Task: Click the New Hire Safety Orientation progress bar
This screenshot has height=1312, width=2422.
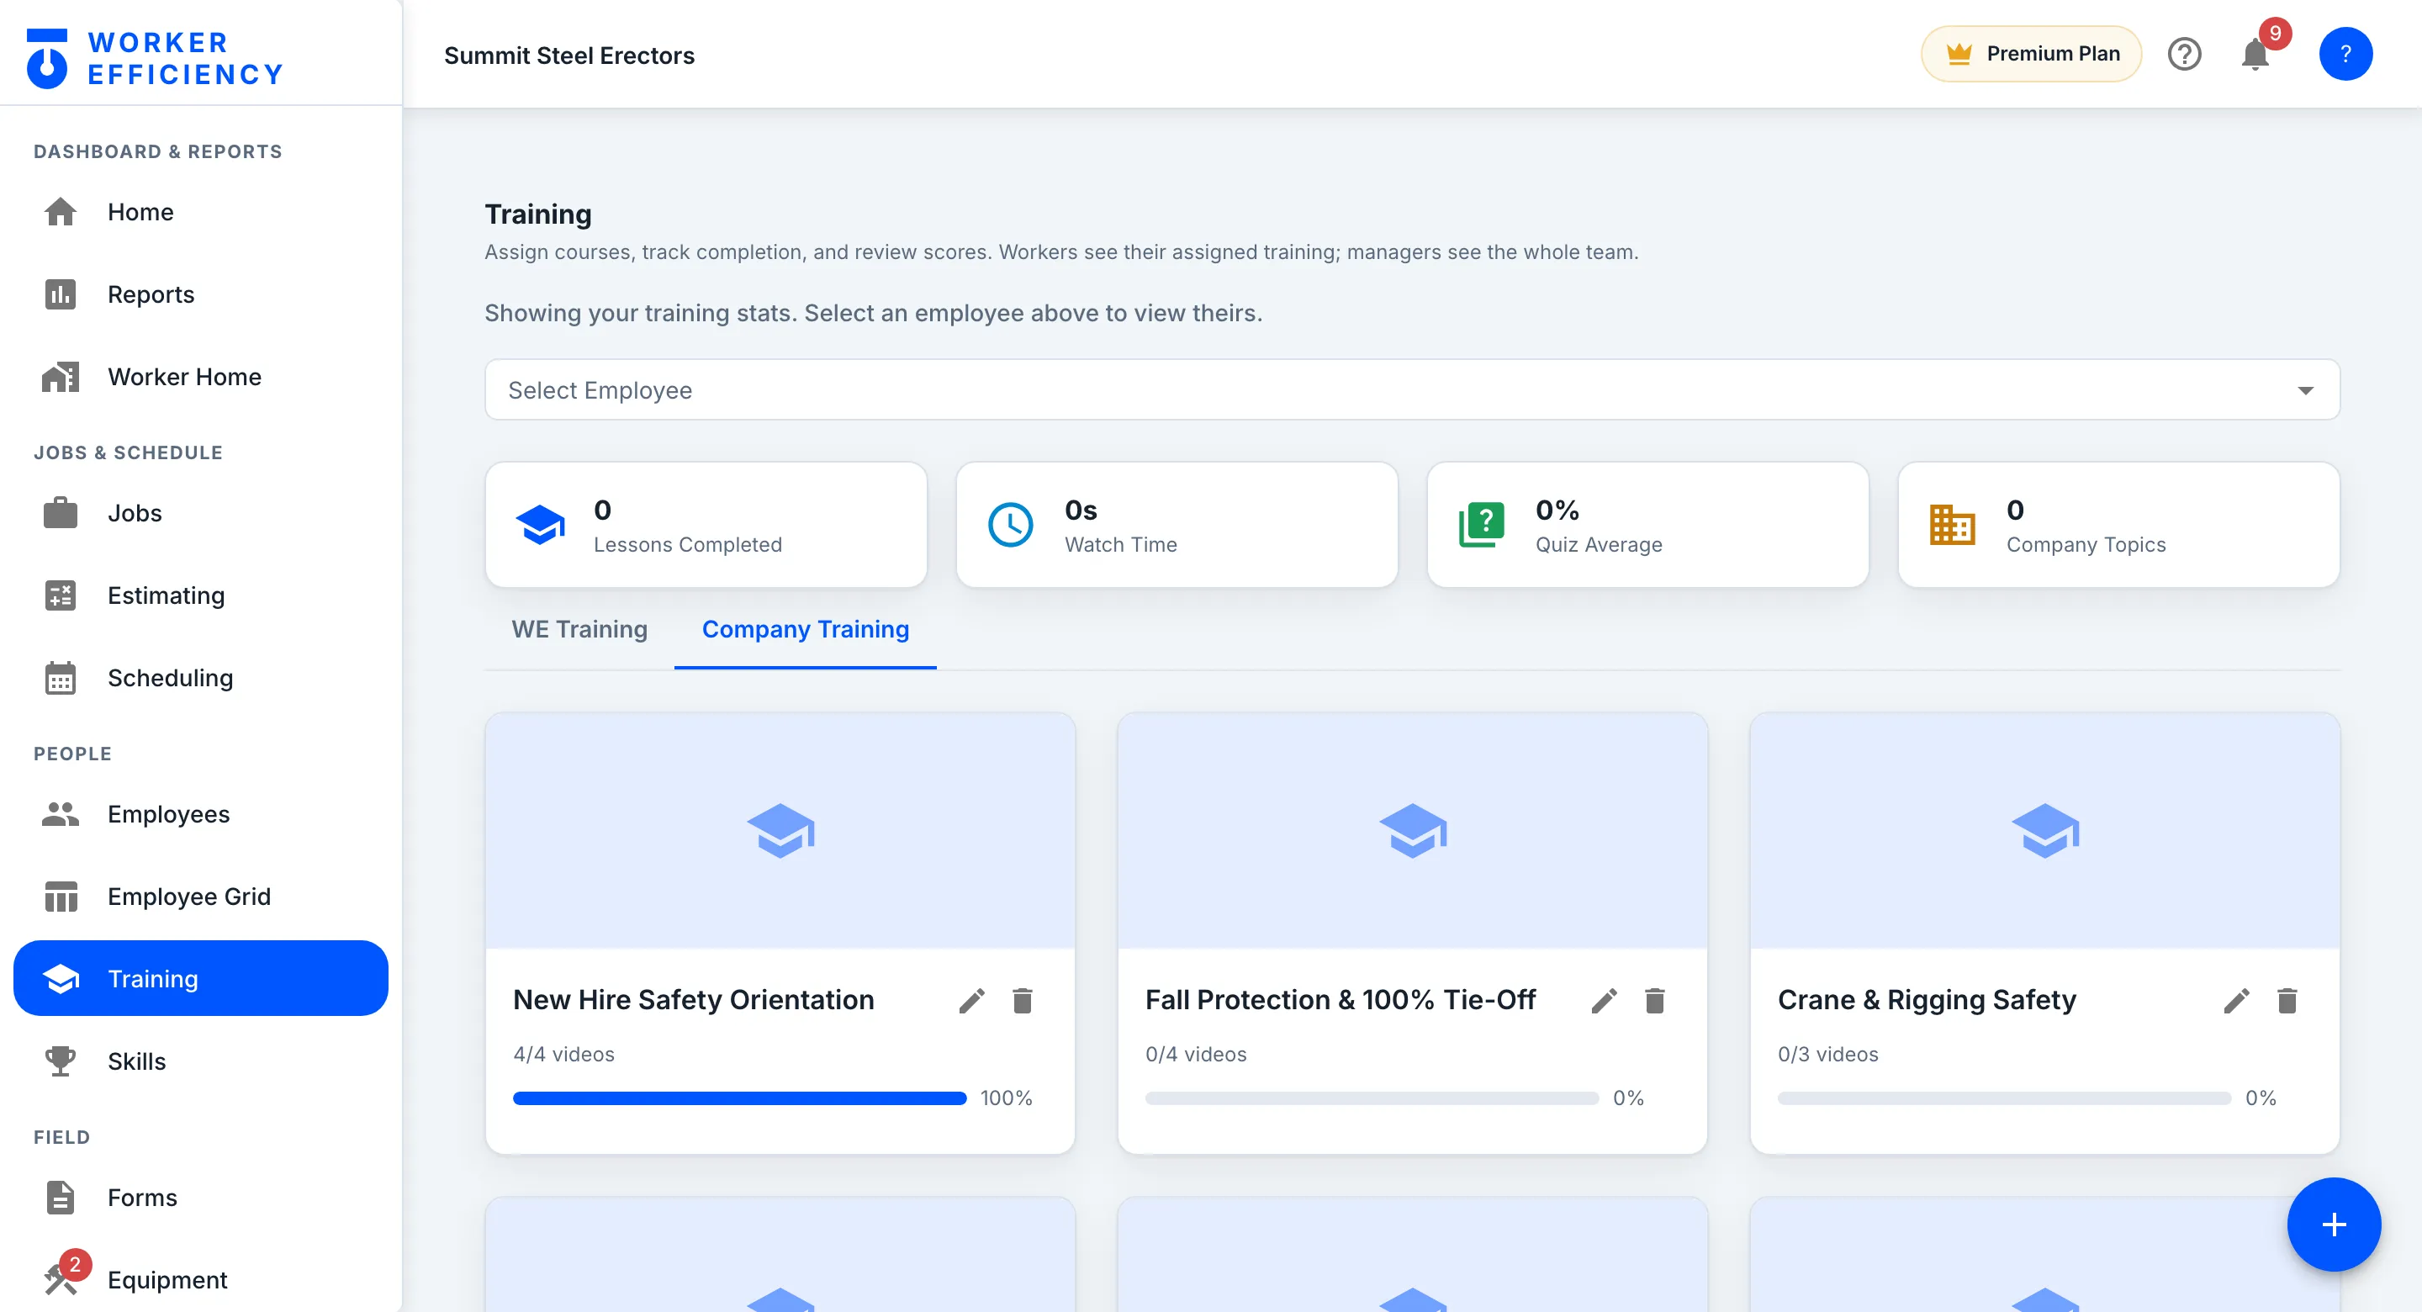Action: coord(740,1098)
